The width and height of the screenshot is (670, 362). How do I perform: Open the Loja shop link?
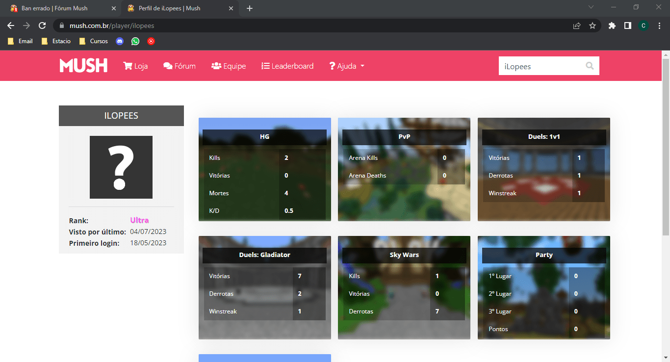tap(135, 66)
